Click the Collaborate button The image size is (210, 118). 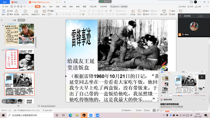[x=191, y=7]
